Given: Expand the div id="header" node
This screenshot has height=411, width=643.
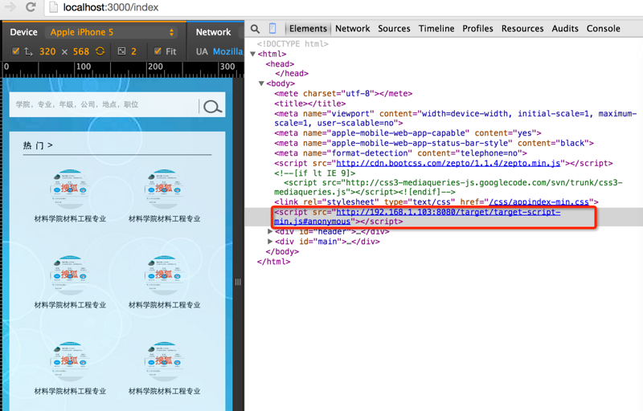Looking at the screenshot, I should 270,231.
